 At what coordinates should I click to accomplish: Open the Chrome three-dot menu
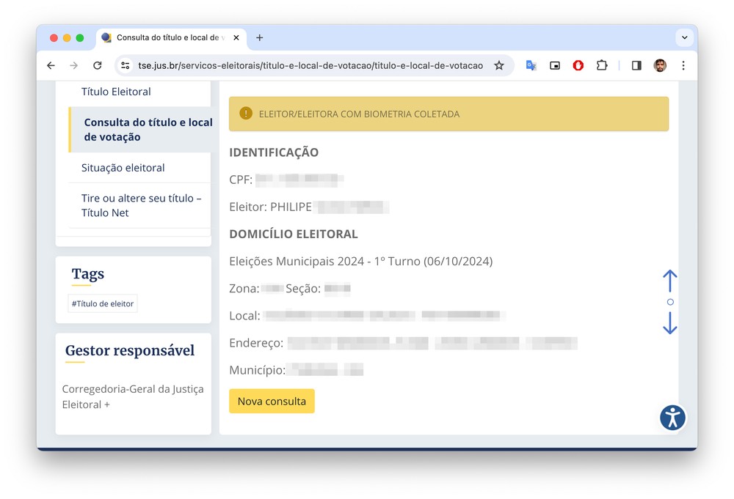pyautogui.click(x=683, y=66)
